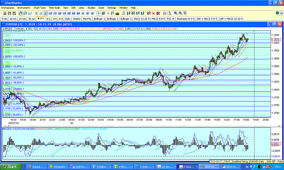Switch to the 10 minute time scale button

click(50, 13)
